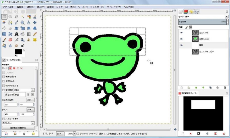Select the Alignment tool

tap(4, 28)
